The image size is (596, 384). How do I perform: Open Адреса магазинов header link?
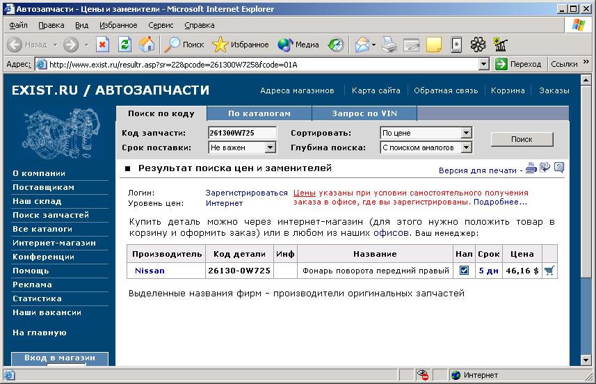pyautogui.click(x=297, y=90)
